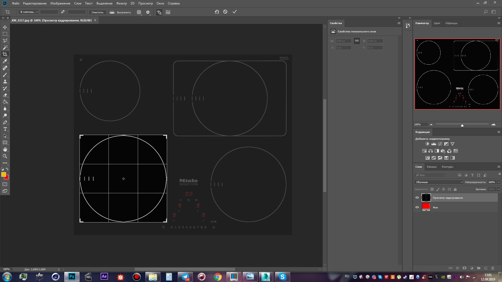Click the Выпрямить straighten button
The height and width of the screenshot is (282, 502).
tap(120, 12)
